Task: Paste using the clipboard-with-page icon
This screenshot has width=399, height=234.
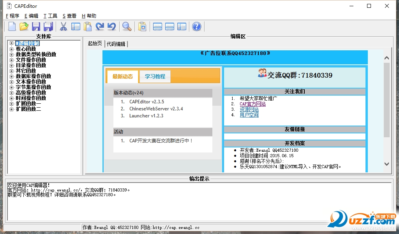Action: pos(88,27)
